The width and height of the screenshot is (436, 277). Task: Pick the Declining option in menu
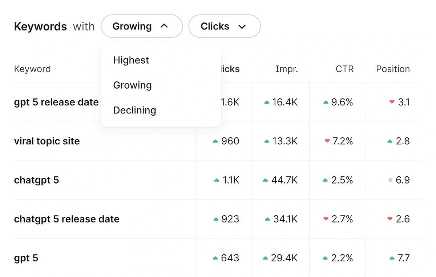pos(135,110)
